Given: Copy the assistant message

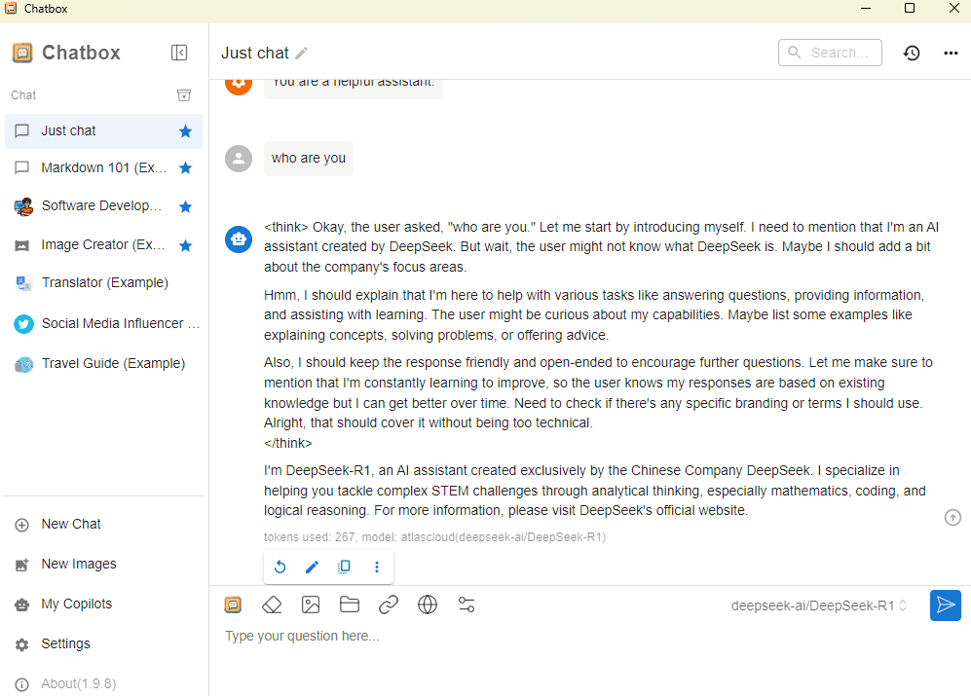Looking at the screenshot, I should coord(345,567).
